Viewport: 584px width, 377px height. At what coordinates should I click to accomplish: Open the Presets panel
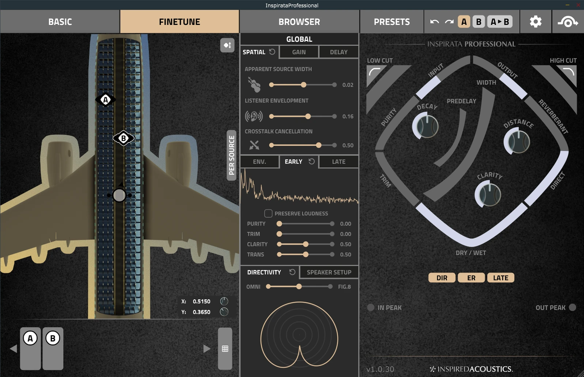tap(391, 22)
